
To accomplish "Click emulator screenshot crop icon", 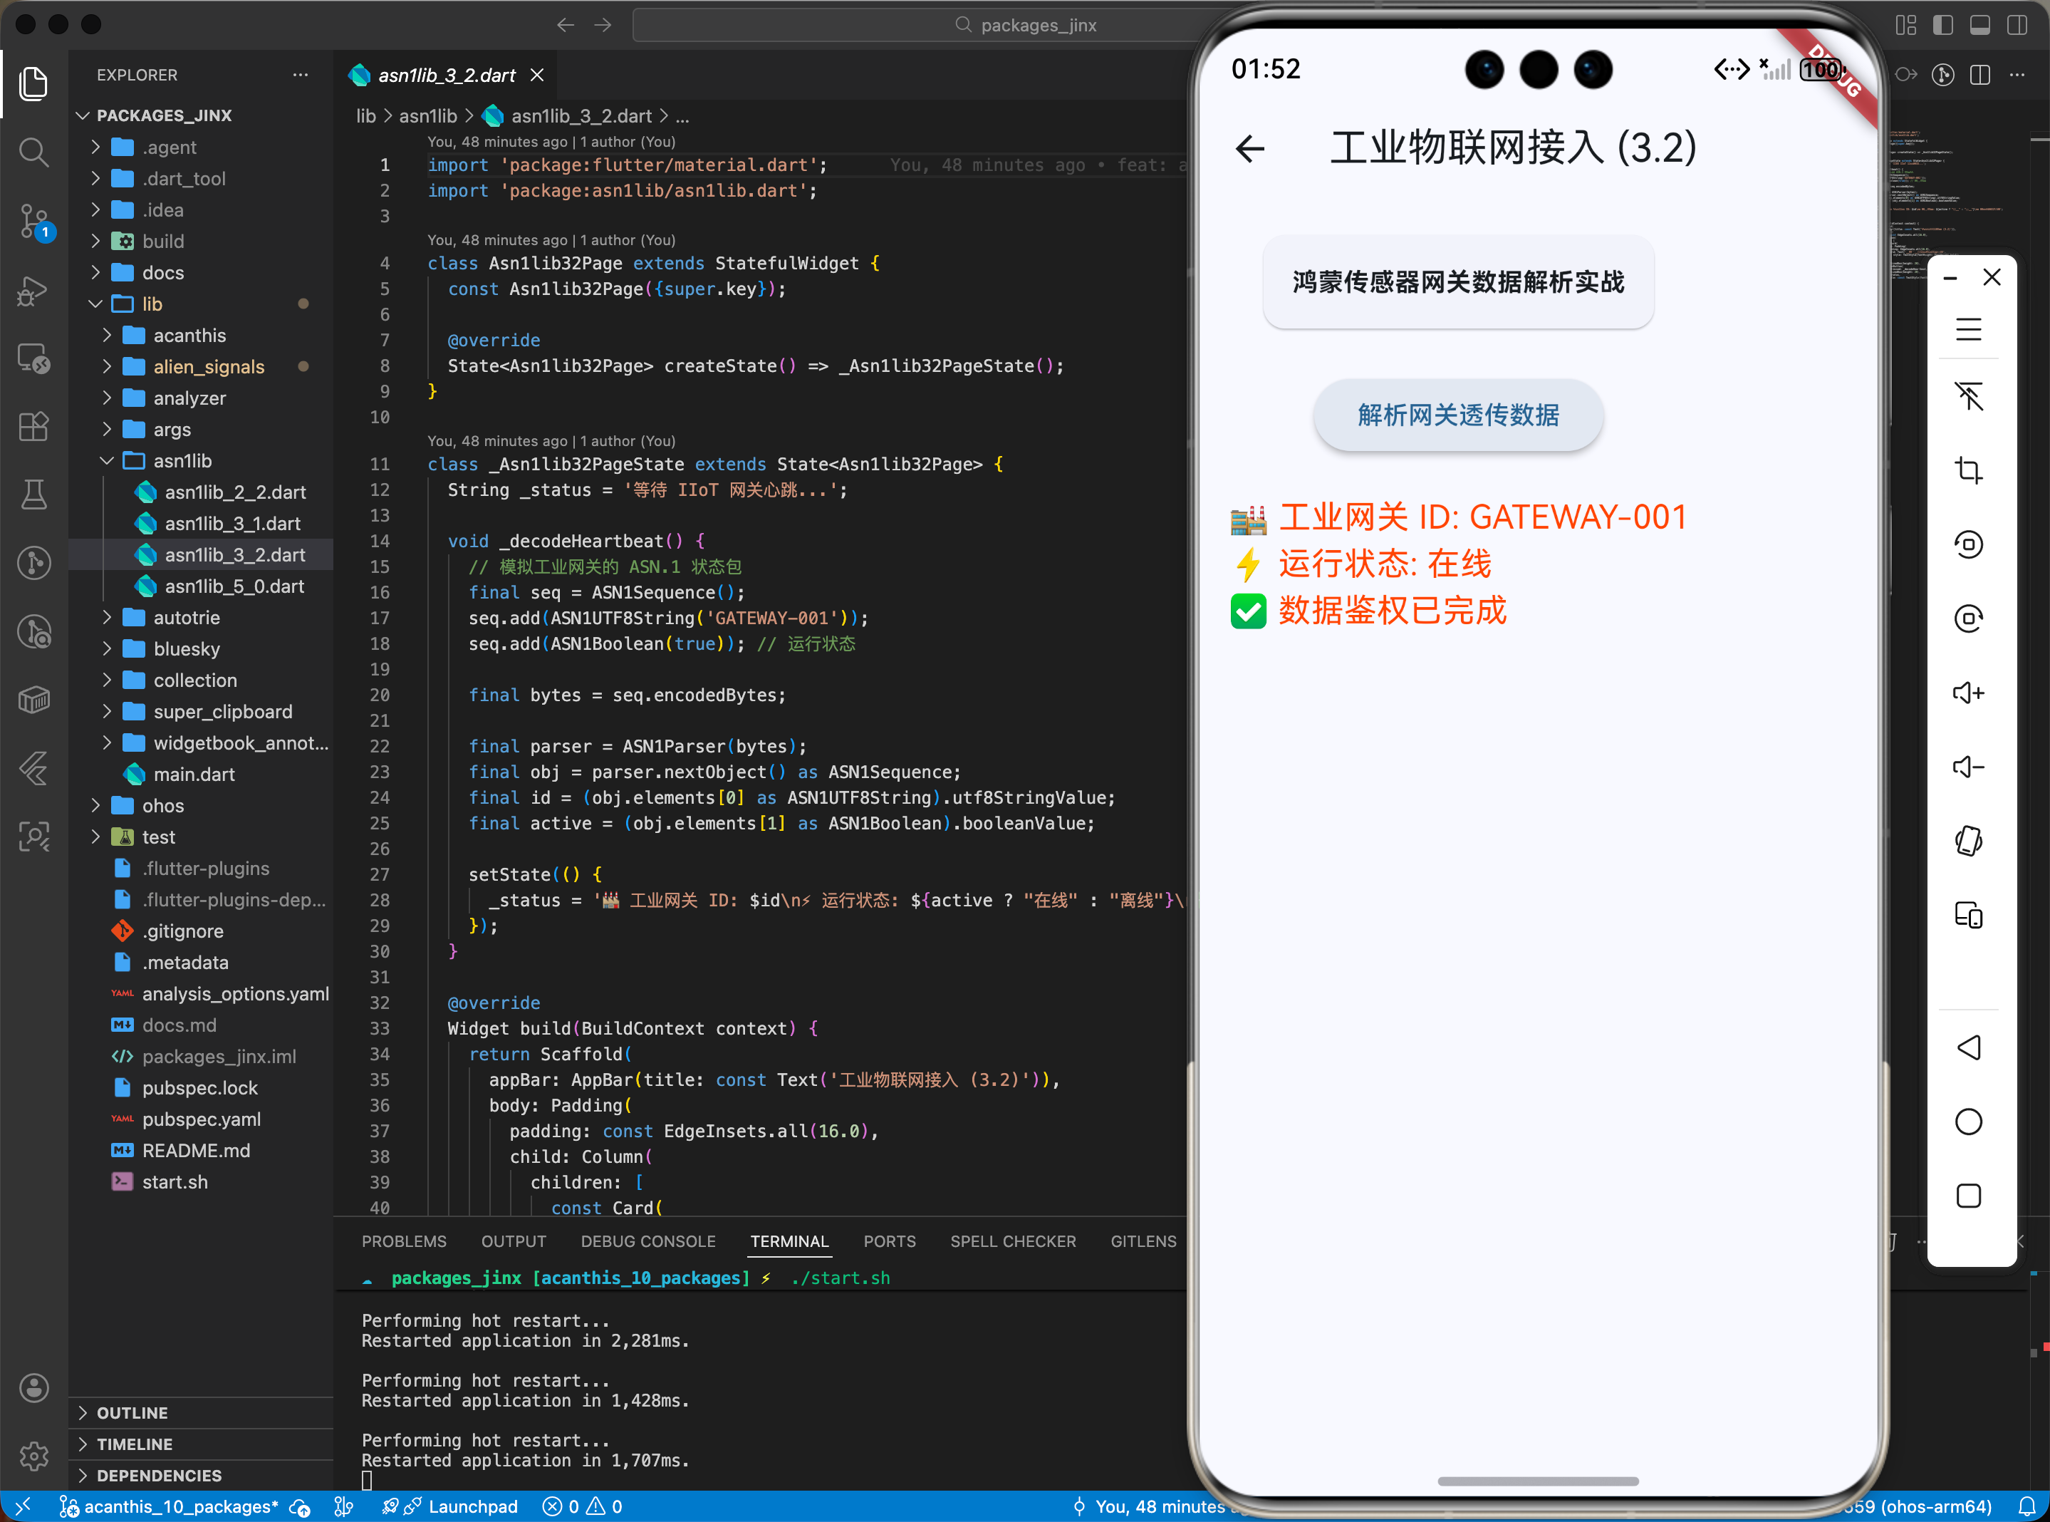I will (x=1968, y=471).
